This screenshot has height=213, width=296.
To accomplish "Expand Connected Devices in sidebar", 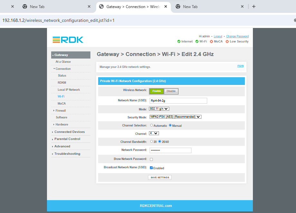I will click(69, 132).
